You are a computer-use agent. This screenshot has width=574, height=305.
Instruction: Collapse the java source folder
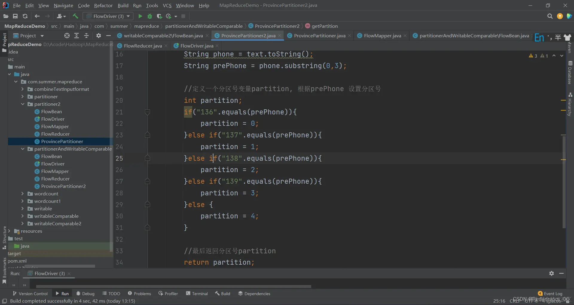click(x=10, y=74)
